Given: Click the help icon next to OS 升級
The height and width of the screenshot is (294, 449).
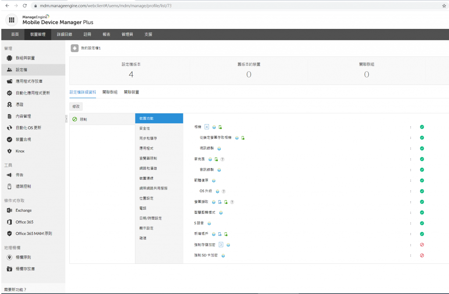Looking at the screenshot, I should coord(224,191).
